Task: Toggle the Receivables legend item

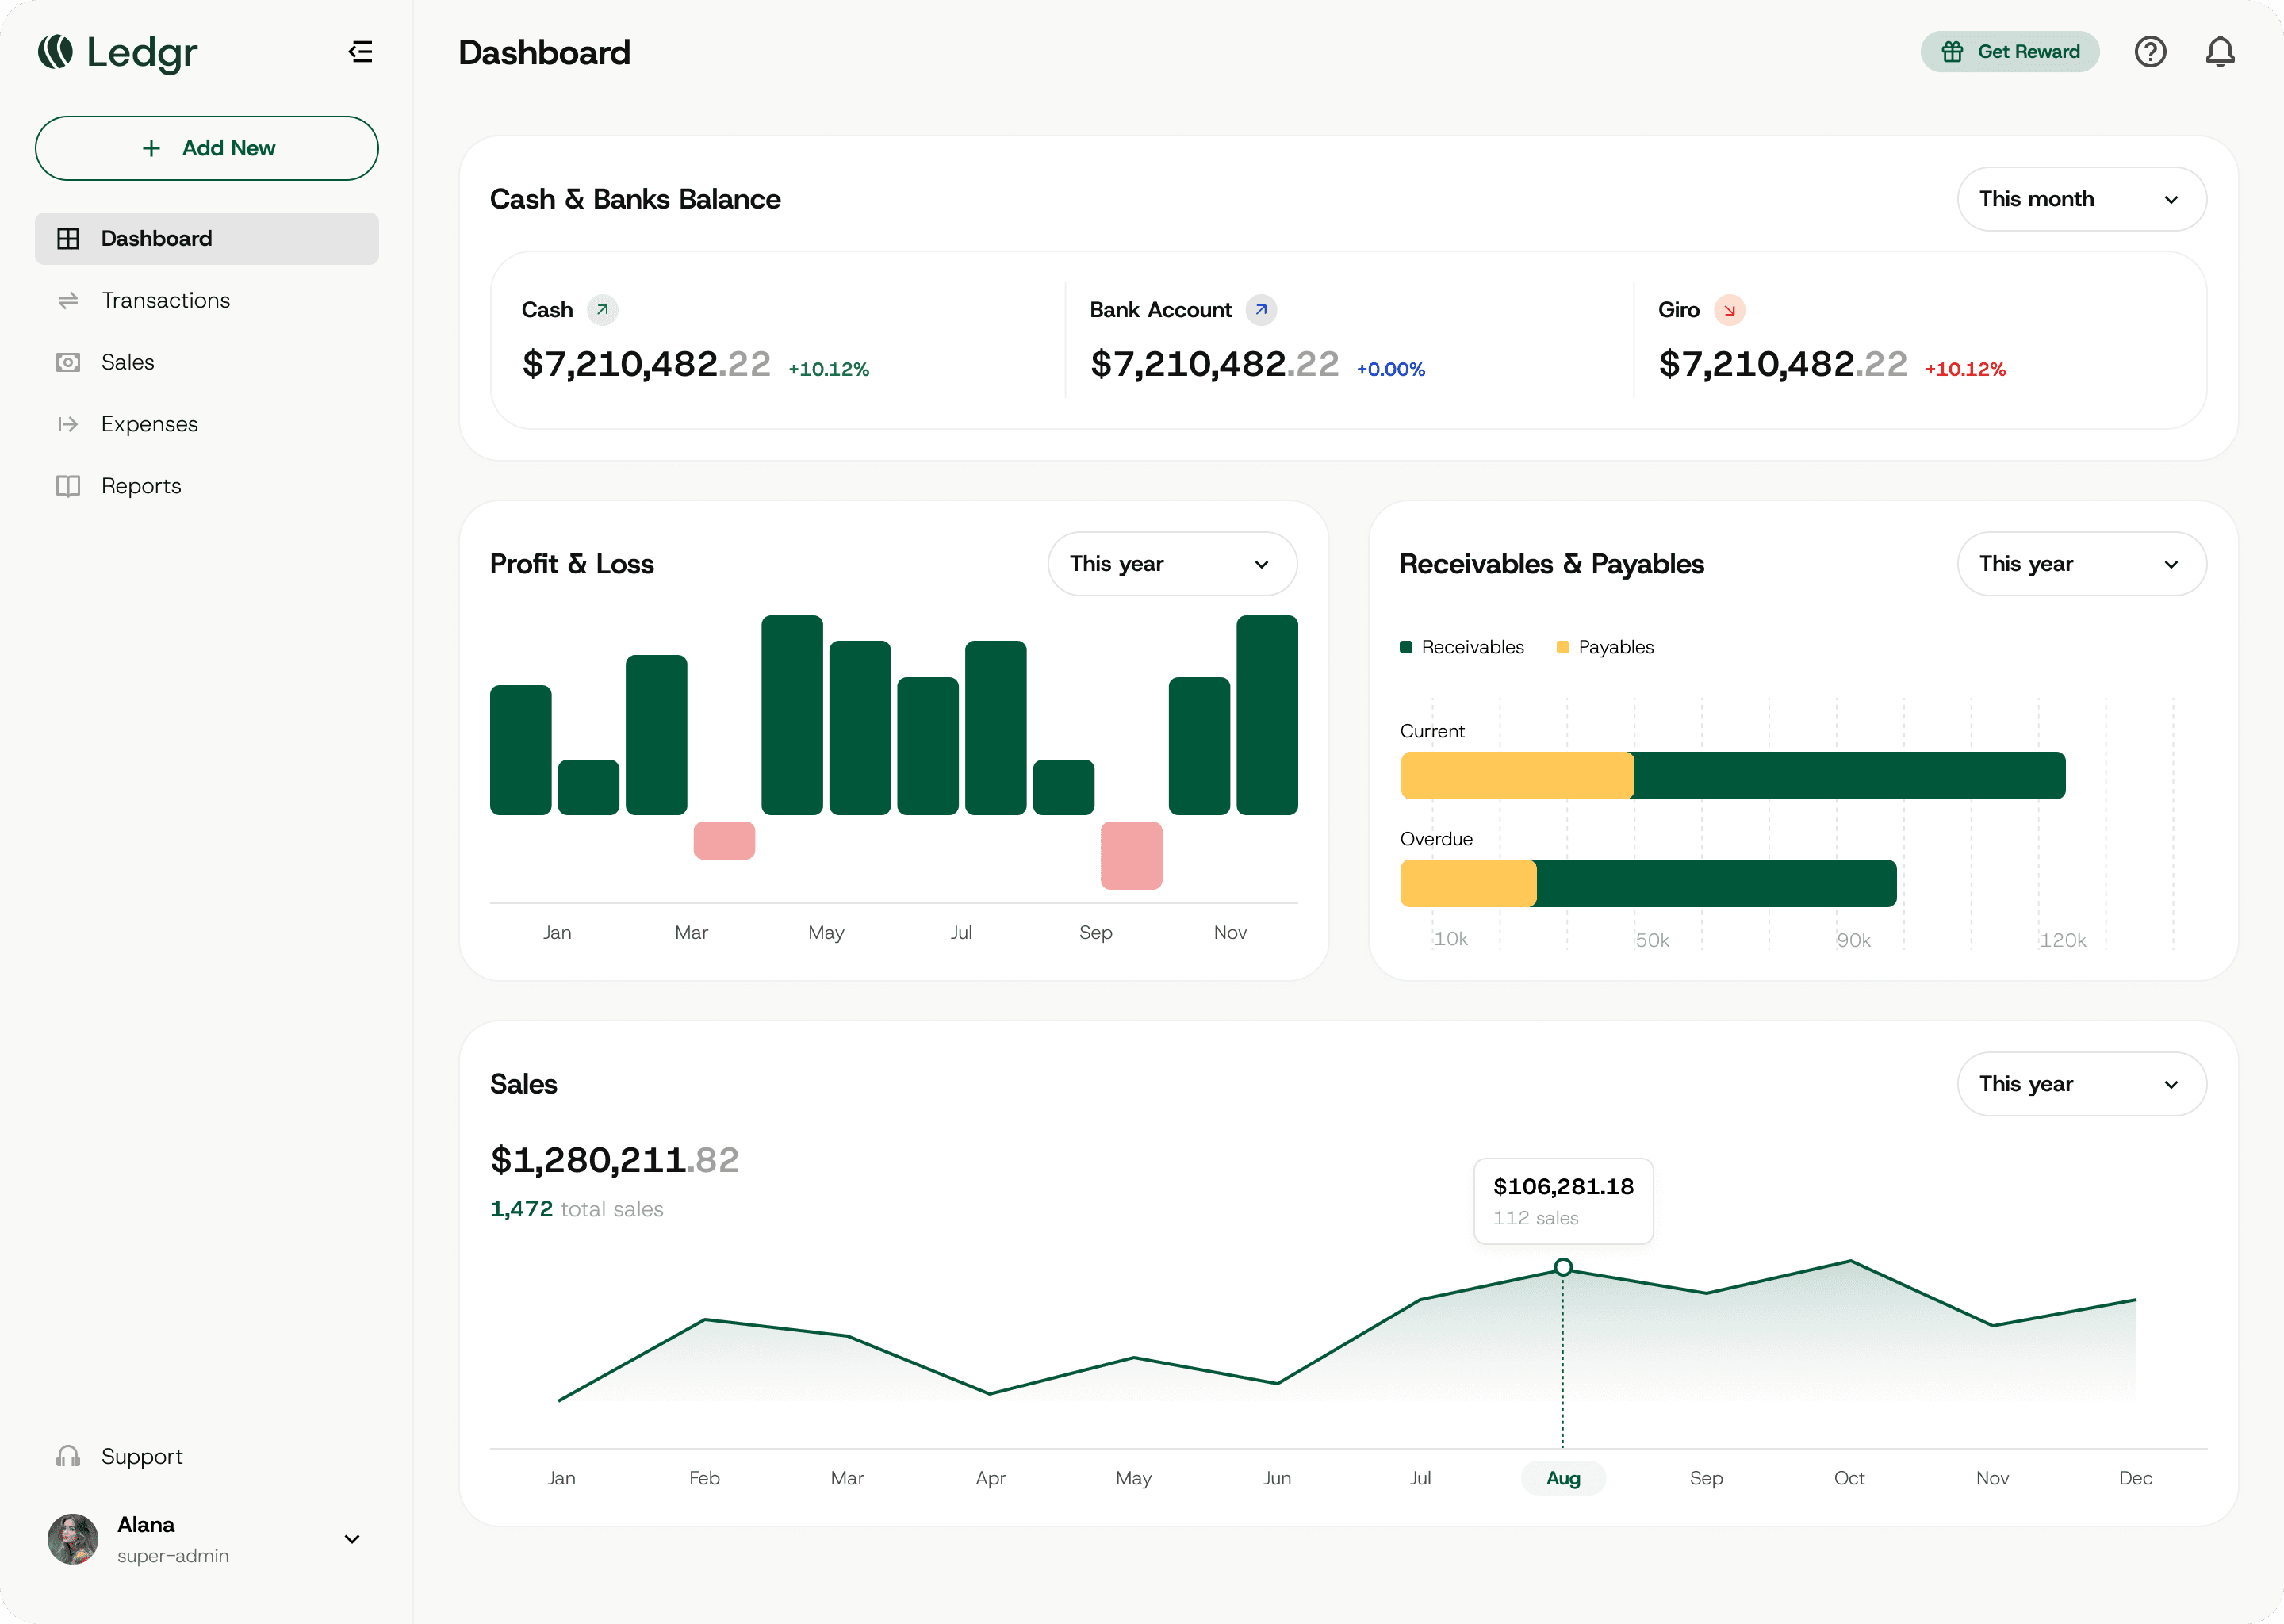Action: (x=1462, y=647)
